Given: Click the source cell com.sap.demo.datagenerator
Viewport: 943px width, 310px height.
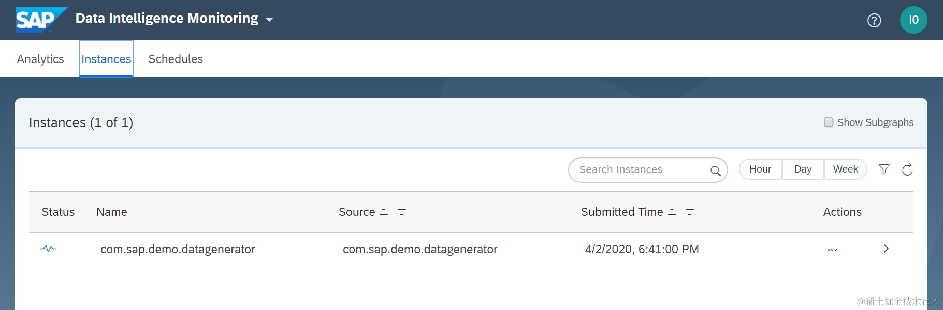Looking at the screenshot, I should 420,249.
